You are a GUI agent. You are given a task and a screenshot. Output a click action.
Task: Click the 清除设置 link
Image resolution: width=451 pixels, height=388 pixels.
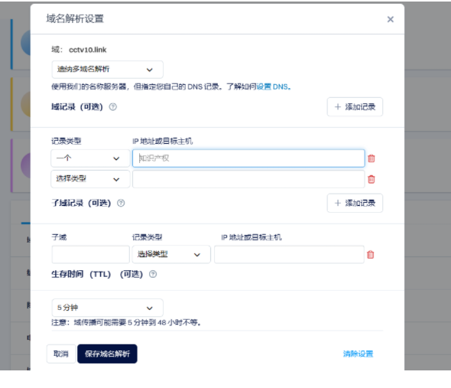click(x=358, y=354)
